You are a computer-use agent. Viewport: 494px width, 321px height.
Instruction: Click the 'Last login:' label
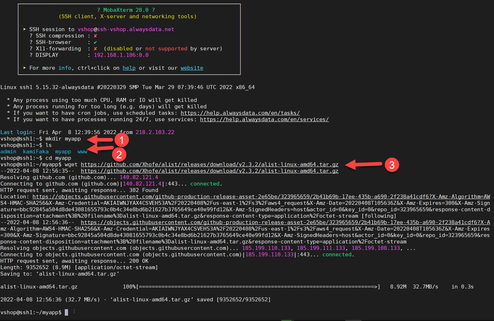[x=18, y=132]
